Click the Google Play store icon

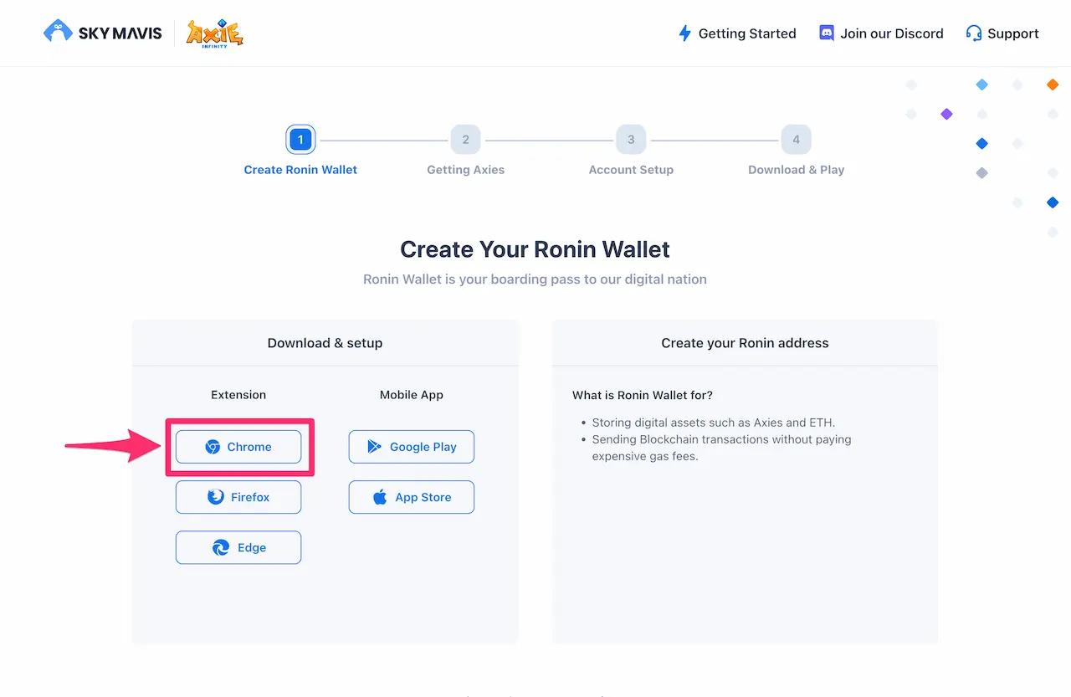[x=375, y=447]
